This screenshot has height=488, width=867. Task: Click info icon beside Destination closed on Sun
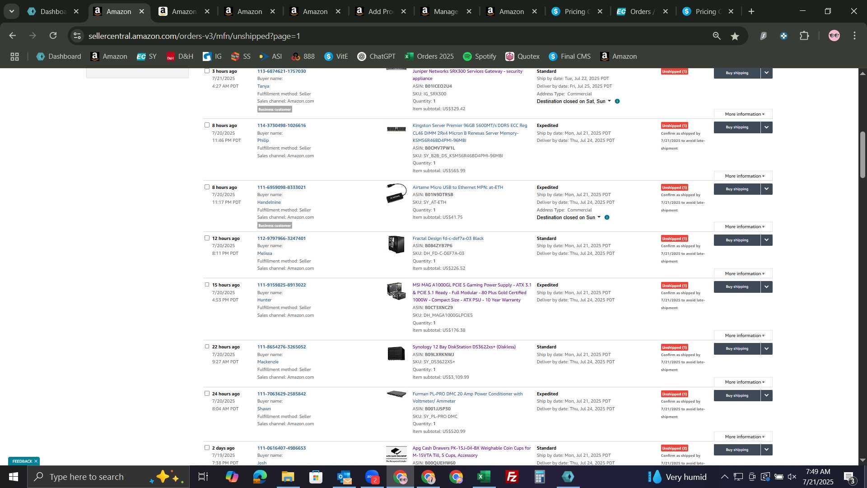tap(607, 217)
